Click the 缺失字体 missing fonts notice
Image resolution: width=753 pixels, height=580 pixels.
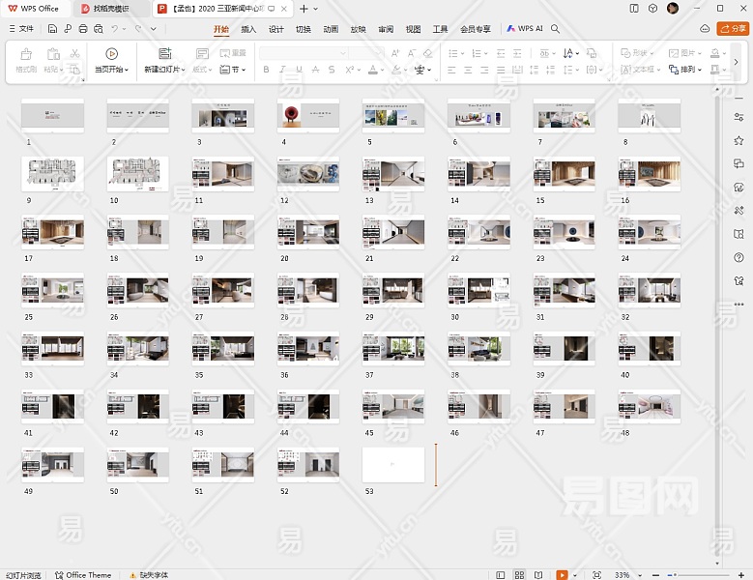(149, 574)
